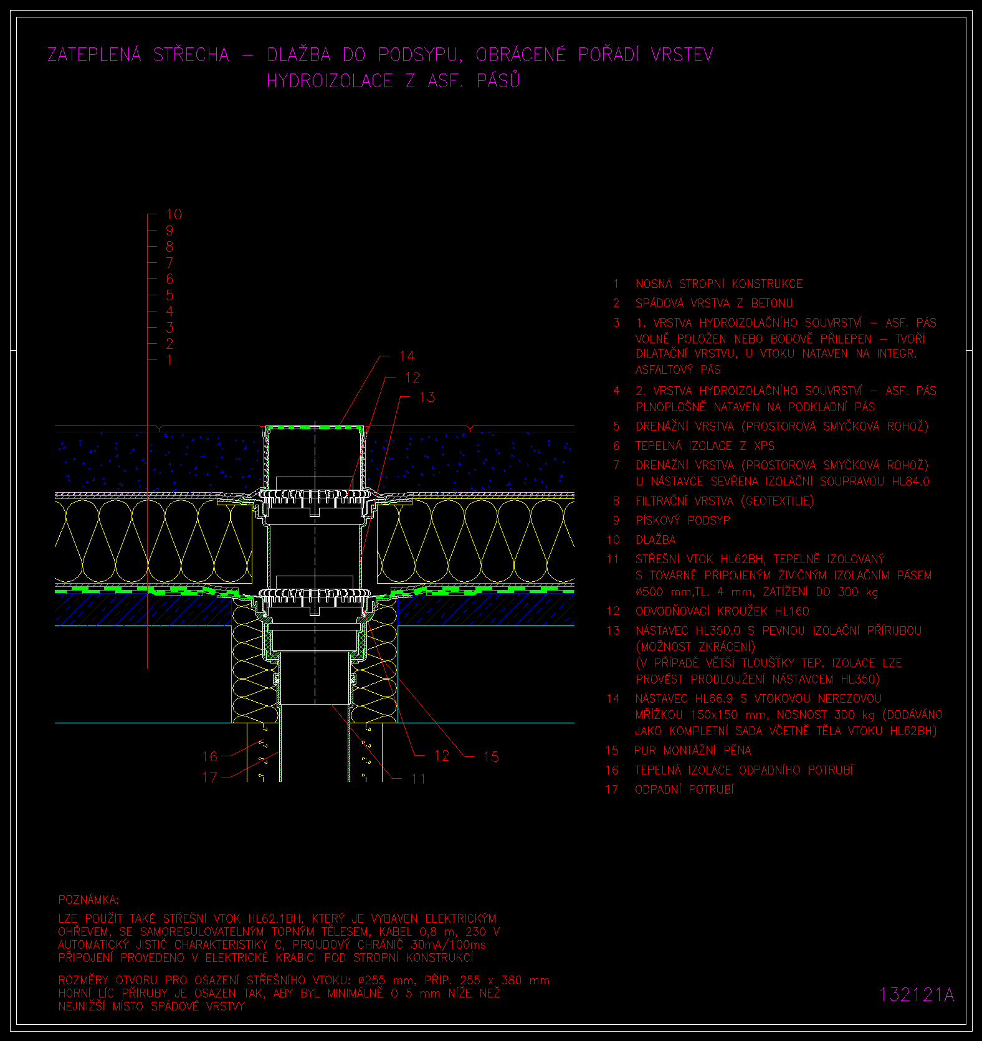
Task: Click the text "(MOŽNOST ZKRÁCENÍ)"
Action: pyautogui.click(x=695, y=647)
